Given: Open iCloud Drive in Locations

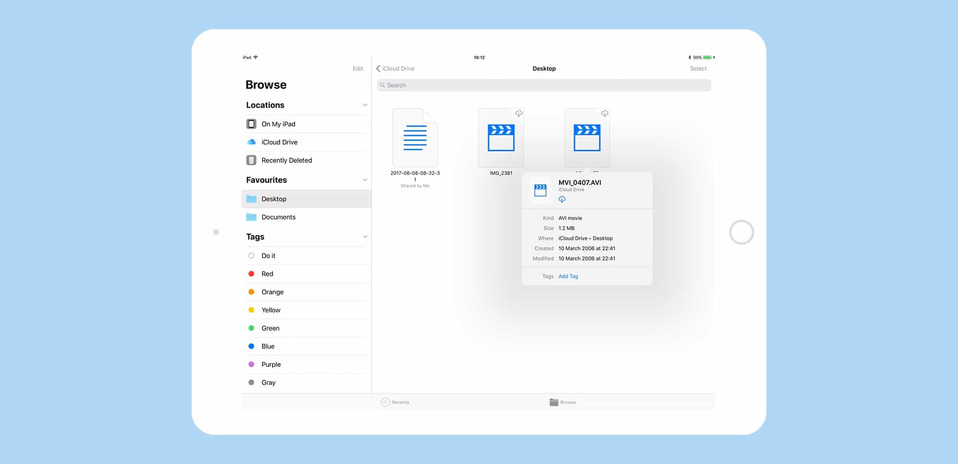Looking at the screenshot, I should coord(279,142).
